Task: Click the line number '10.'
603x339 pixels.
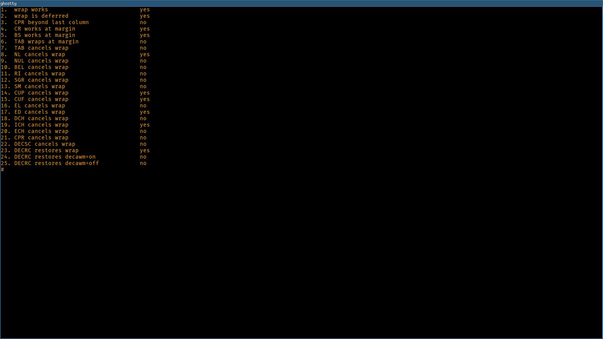Action: pyautogui.click(x=6, y=67)
